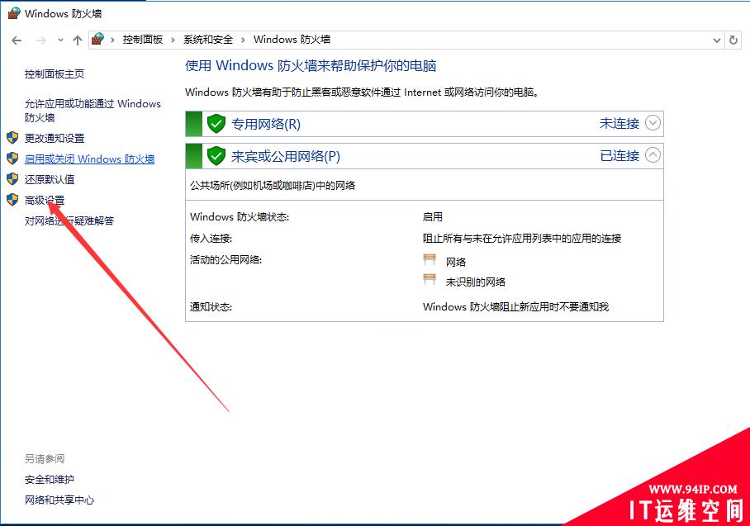This screenshot has width=750, height=526.
Task: Click the 专用网络(R) header text
Action: [266, 124]
